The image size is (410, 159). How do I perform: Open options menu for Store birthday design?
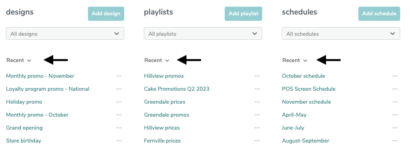[x=119, y=141]
